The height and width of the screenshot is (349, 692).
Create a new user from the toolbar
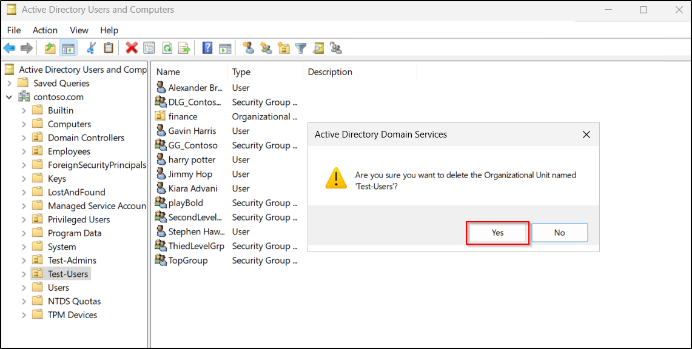pos(249,47)
